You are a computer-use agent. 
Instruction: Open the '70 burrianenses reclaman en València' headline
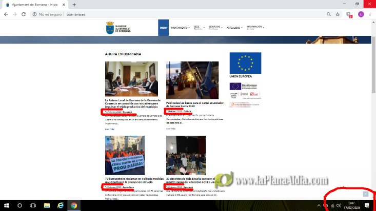[x=134, y=180]
